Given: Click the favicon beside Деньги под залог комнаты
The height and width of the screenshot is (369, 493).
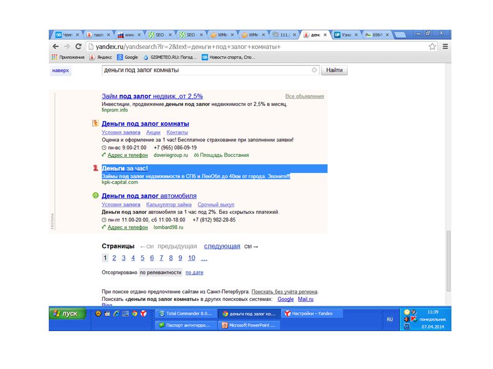Looking at the screenshot, I should 96,124.
